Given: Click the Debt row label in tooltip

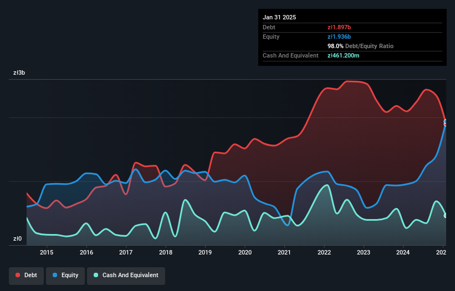Looking at the screenshot, I should point(269,27).
